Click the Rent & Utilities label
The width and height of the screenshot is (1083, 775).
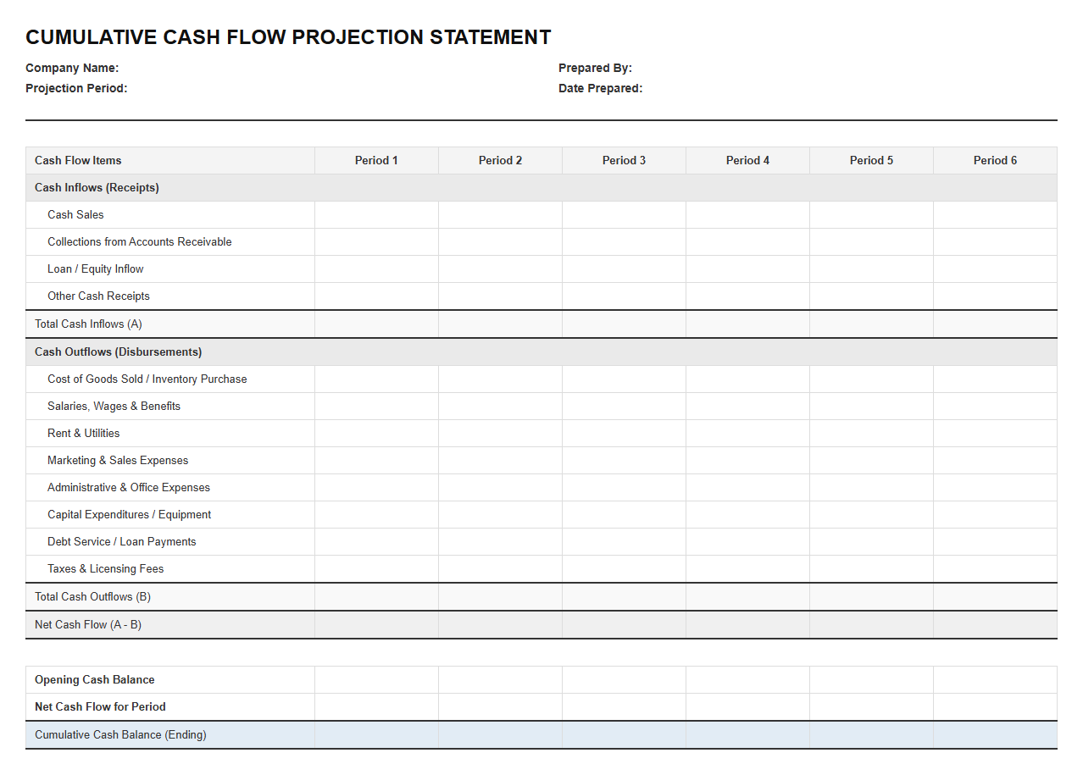[83, 433]
